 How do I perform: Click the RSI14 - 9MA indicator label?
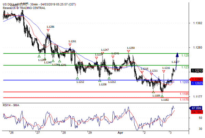click(x=12, y=105)
